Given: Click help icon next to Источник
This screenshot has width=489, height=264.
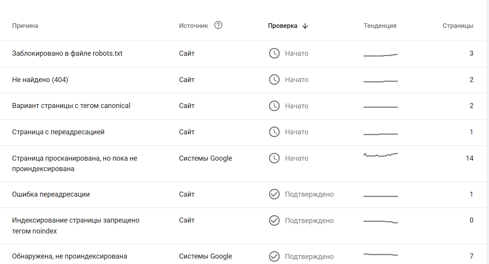Looking at the screenshot, I should (218, 26).
